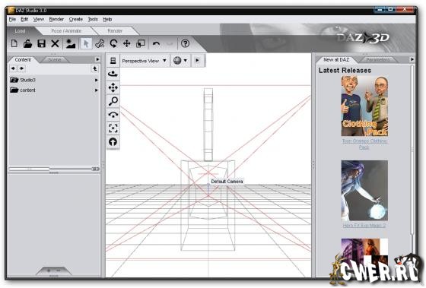Click the viewport layout grid icon
This screenshot has height=288, width=426.
click(113, 61)
